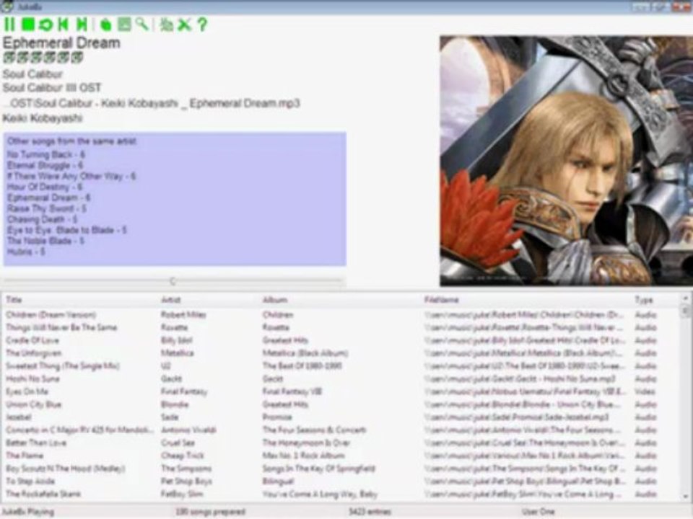693x519 pixels.
Task: Click the green X toolbar icon
Action: tap(184, 25)
